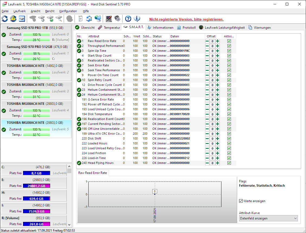
Task: Click the send report by email icon
Action: [x=89, y=19]
